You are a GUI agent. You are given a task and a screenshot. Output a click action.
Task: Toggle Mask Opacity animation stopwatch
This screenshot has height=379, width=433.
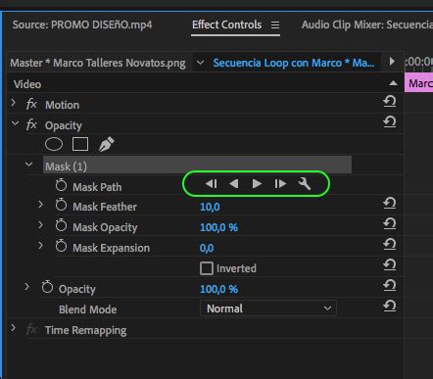click(x=61, y=225)
